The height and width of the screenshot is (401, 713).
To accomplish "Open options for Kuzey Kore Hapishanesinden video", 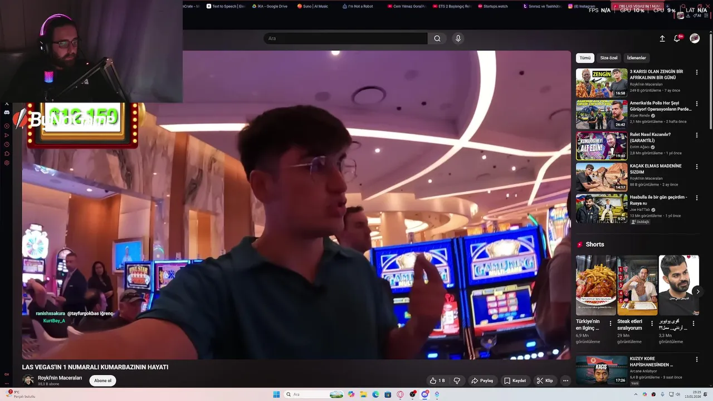I will [696, 359].
